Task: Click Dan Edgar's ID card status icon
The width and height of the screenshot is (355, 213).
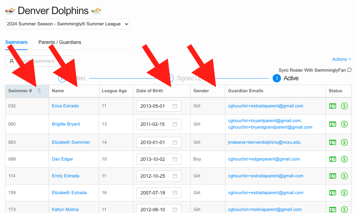Action: (333, 159)
